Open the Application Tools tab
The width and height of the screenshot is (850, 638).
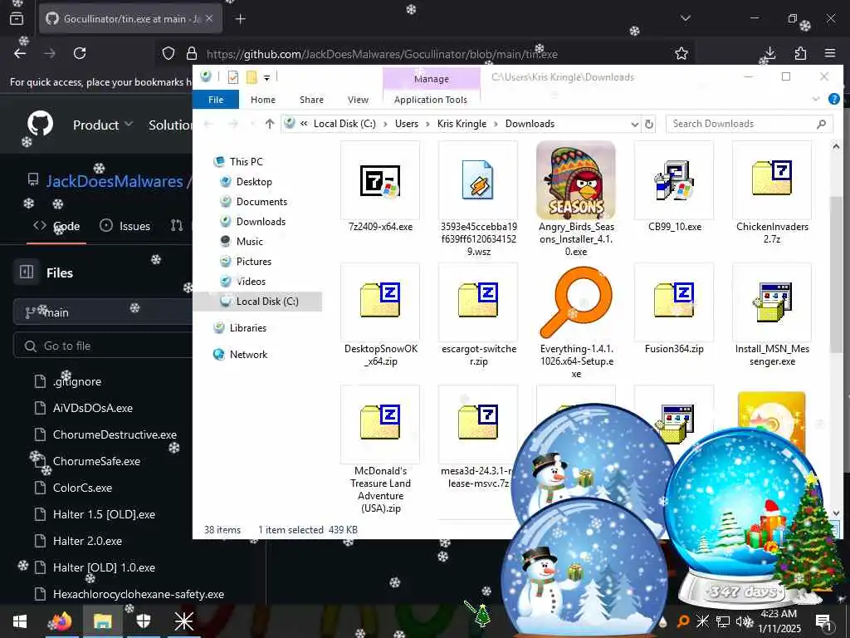431,100
